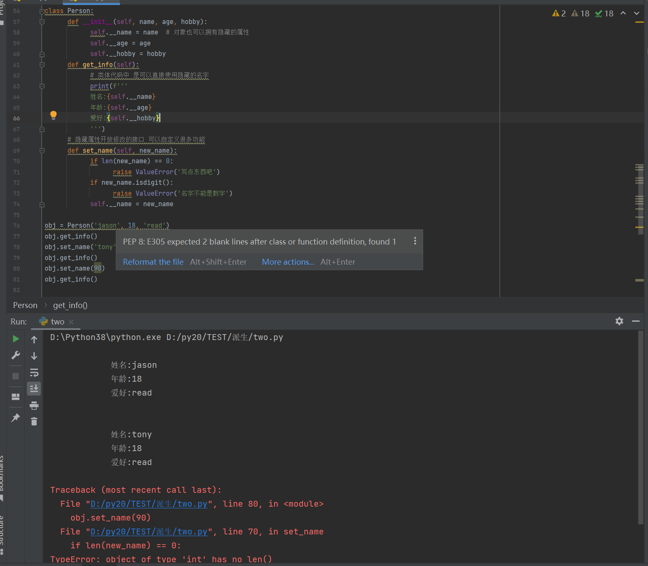This screenshot has height=566, width=648.
Task: Click 'Reformat the file' link
Action: [x=153, y=262]
